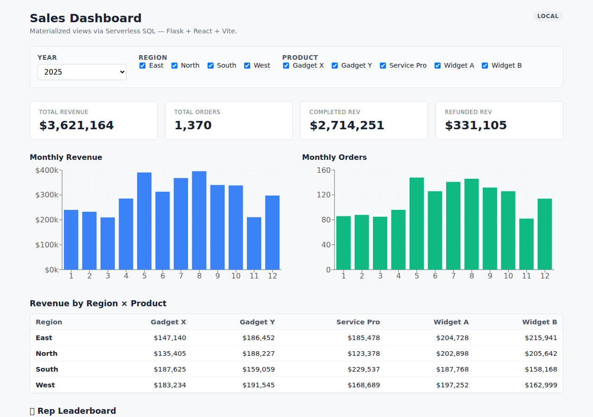This screenshot has width=593, height=417.
Task: Click North Service Pro cell $123,378
Action: [364, 354]
